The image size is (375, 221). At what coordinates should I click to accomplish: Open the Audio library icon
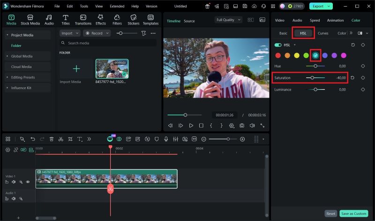(49, 20)
